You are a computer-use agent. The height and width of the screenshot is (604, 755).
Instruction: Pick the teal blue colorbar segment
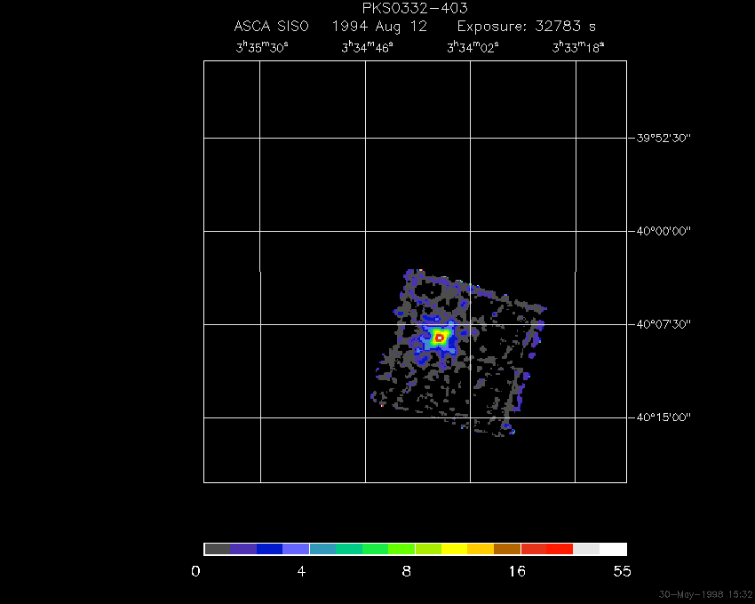click(322, 549)
